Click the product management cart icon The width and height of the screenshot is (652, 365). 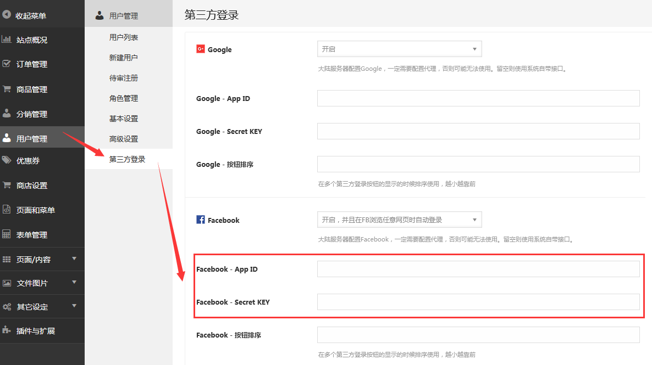click(7, 89)
